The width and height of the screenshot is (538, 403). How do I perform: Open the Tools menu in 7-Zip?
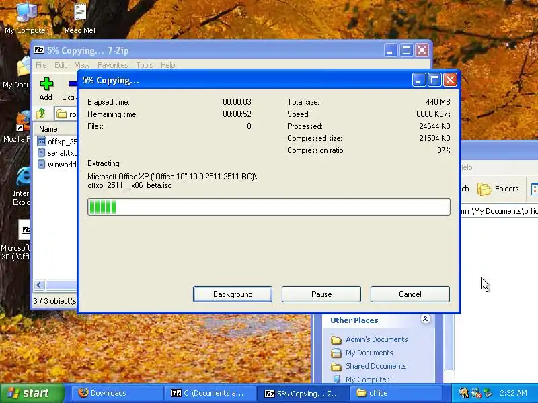[x=145, y=65]
